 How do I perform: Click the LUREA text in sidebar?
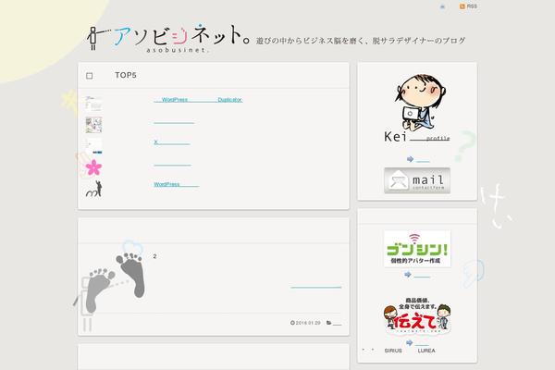click(426, 351)
